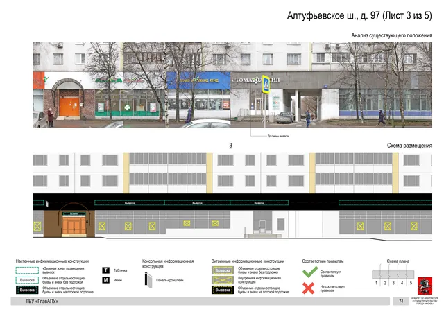Click the callout text 'До смены вывески'

278,136
